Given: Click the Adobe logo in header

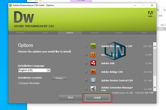Looking at the screenshot, I should [151, 14].
